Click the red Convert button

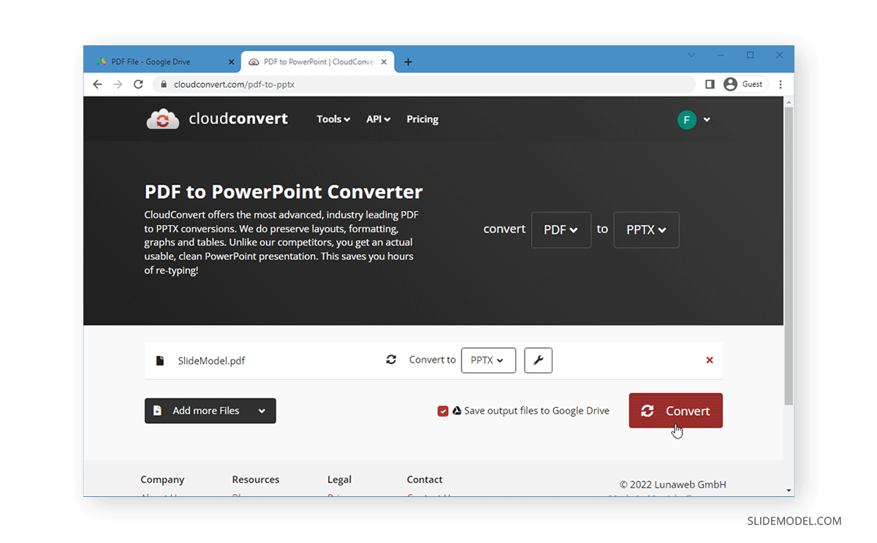click(675, 411)
